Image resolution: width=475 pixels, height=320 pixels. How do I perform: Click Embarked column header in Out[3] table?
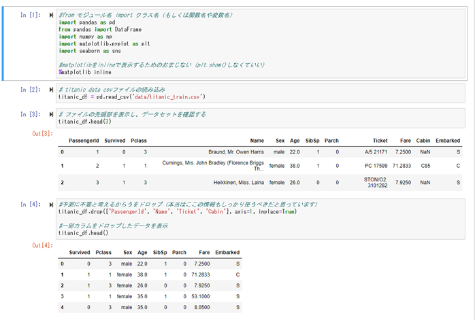pyautogui.click(x=448, y=141)
